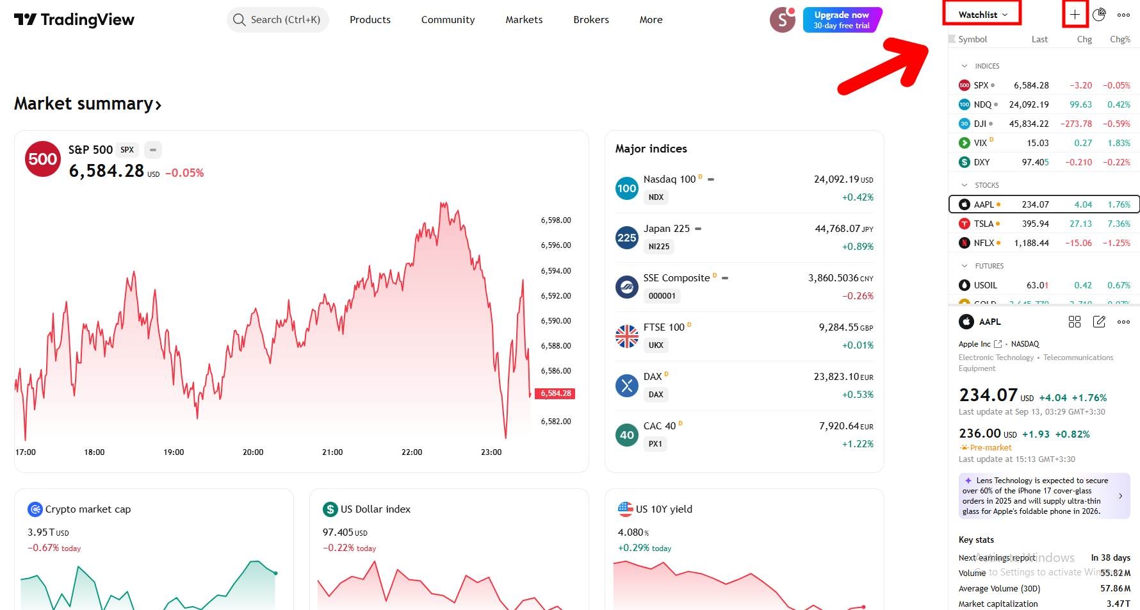This screenshot has width=1140, height=610.
Task: Click the TradingView logo
Action: click(x=74, y=20)
